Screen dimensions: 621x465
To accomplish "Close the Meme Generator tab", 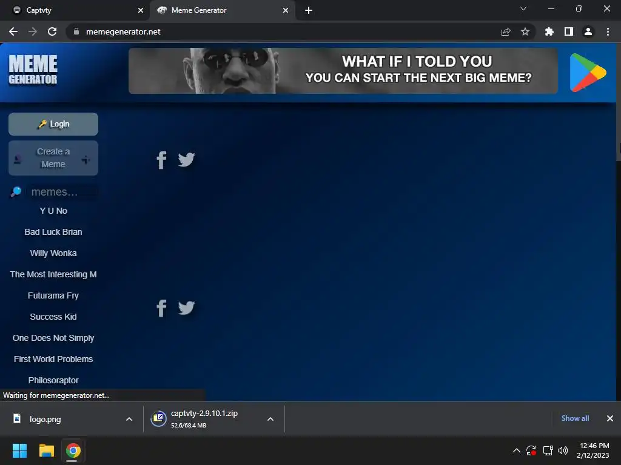I will coord(286,10).
